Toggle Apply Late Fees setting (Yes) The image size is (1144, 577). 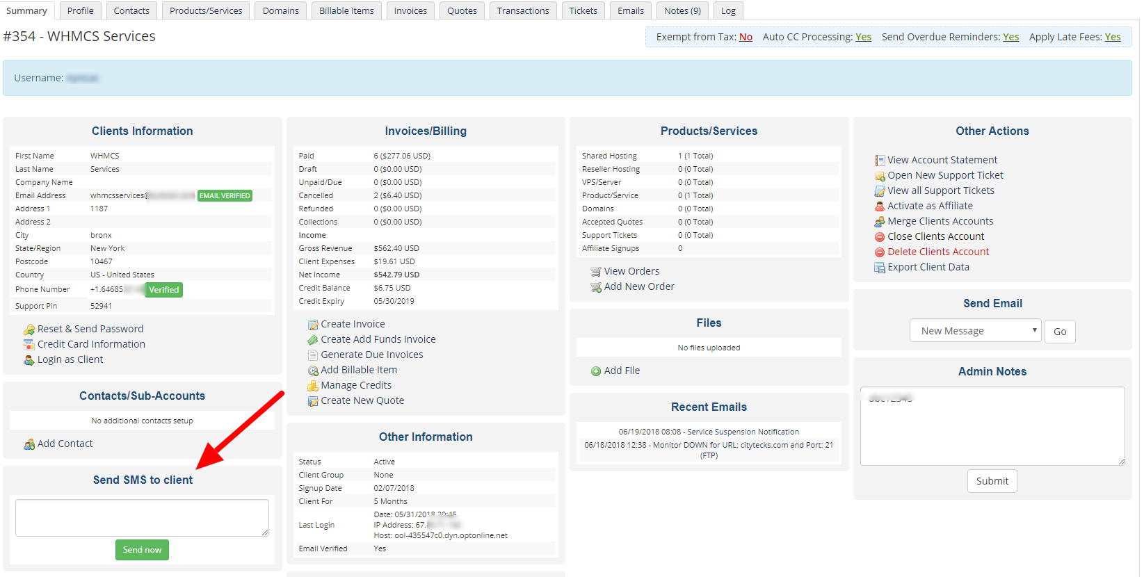pos(1113,37)
